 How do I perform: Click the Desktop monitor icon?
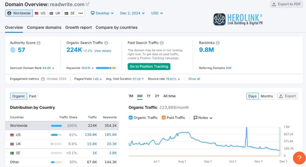93,13
